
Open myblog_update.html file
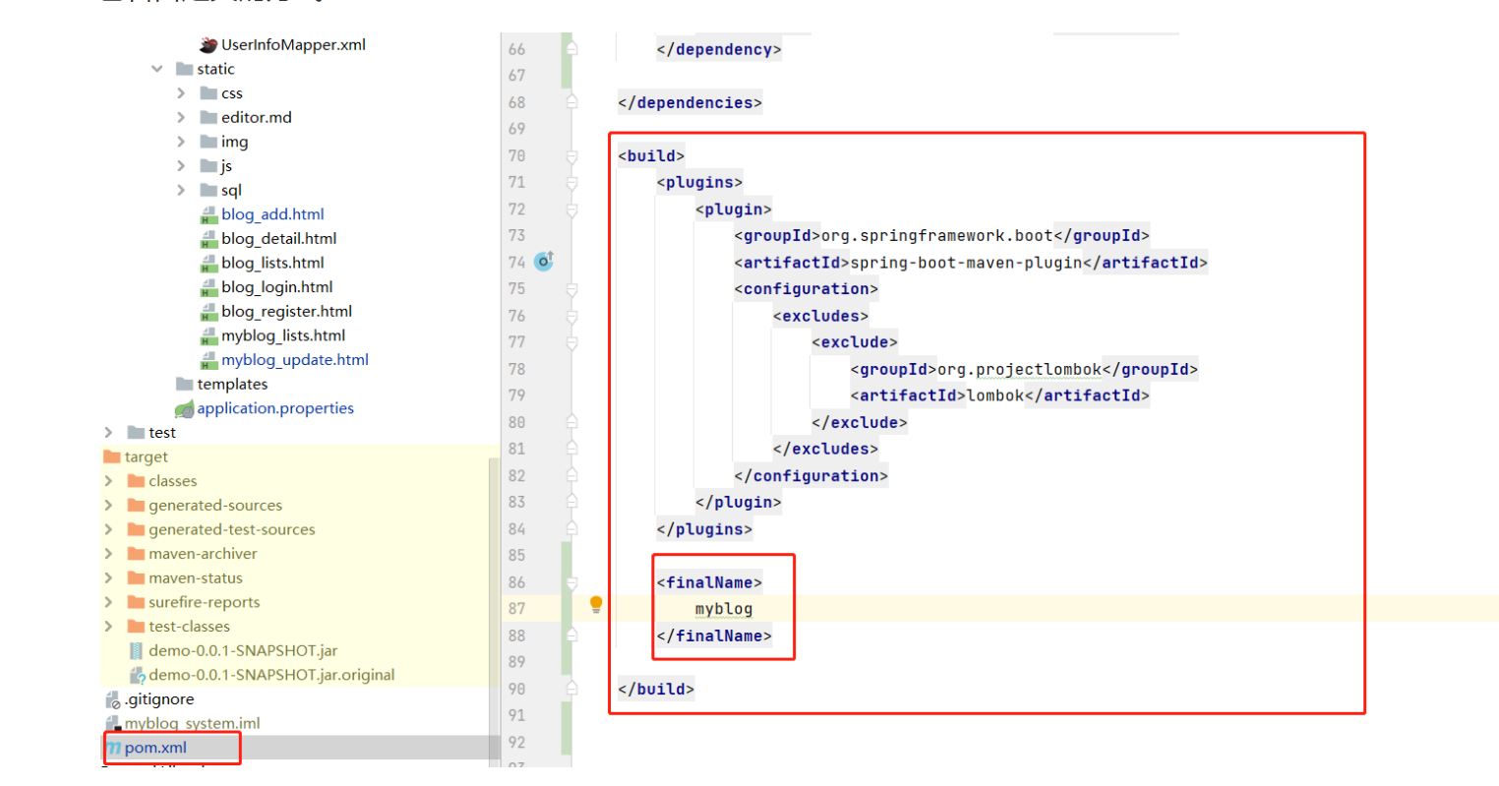295,360
